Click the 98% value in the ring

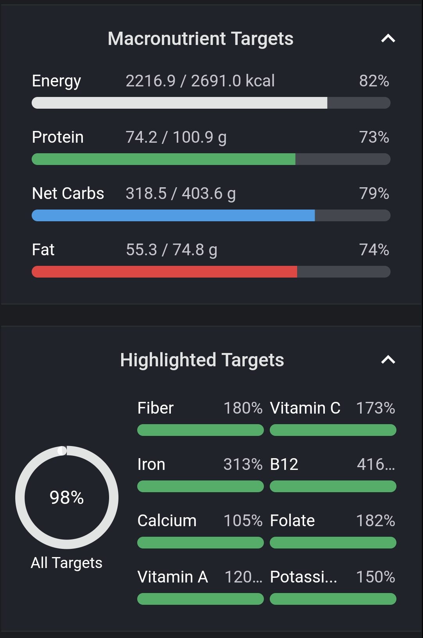point(67,498)
